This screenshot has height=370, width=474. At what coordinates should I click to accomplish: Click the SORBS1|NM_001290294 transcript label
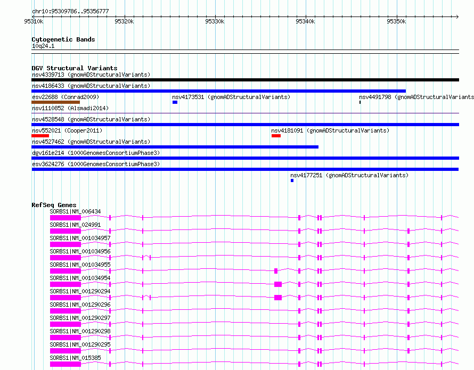point(80,291)
